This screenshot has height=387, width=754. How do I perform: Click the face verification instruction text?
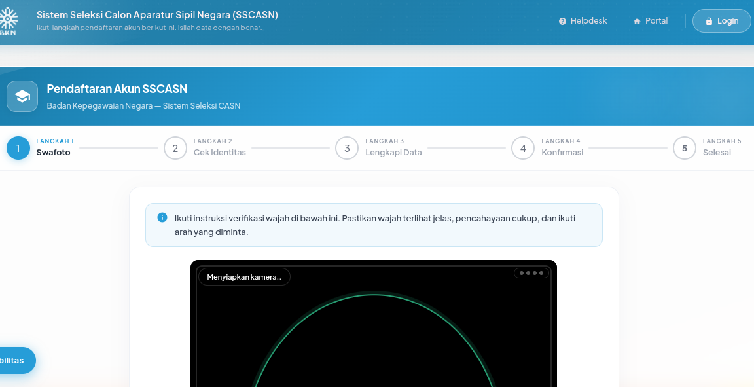tap(374, 225)
